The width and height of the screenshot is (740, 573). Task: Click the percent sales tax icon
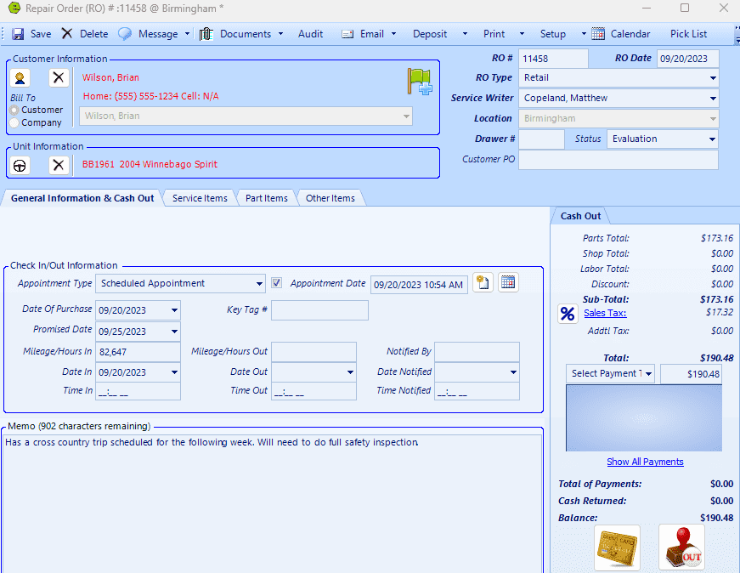click(x=568, y=314)
